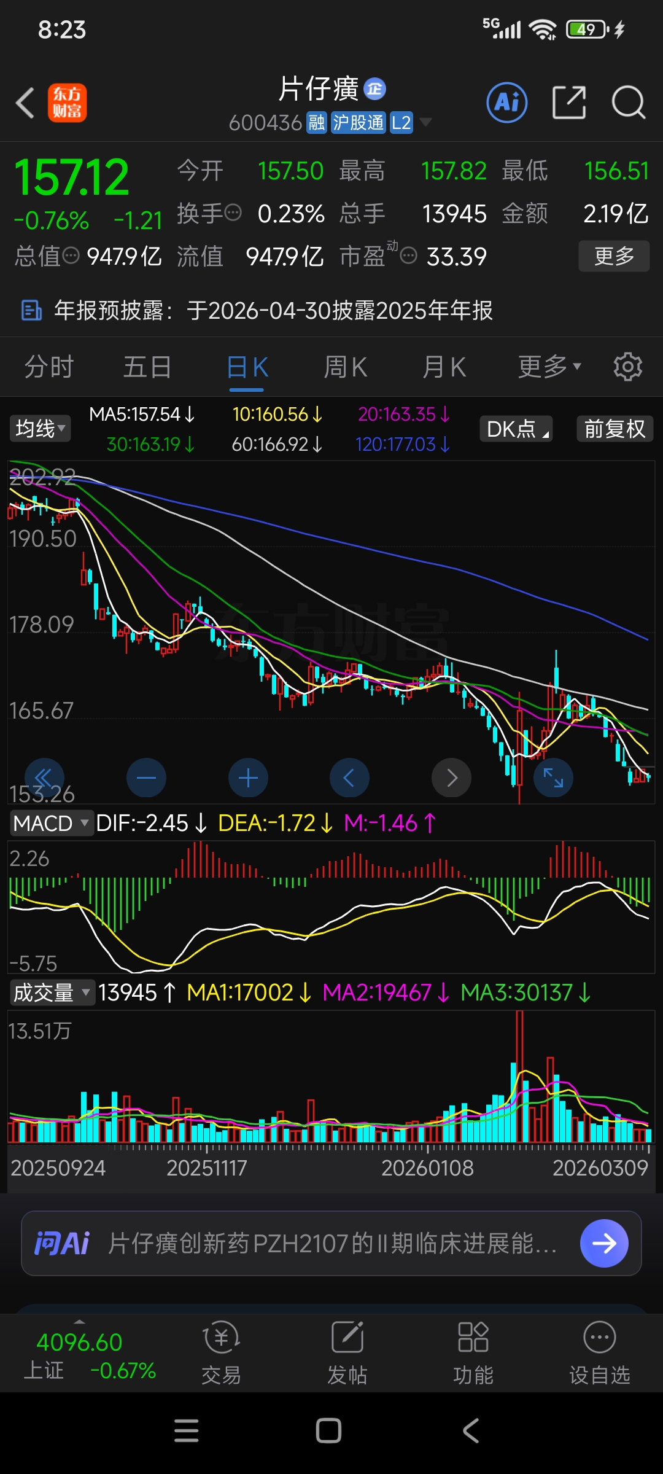
Task: Shift chart right with gray arrow
Action: click(x=451, y=778)
